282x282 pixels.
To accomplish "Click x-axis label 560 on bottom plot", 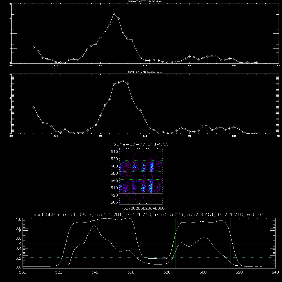I will click(131, 272).
